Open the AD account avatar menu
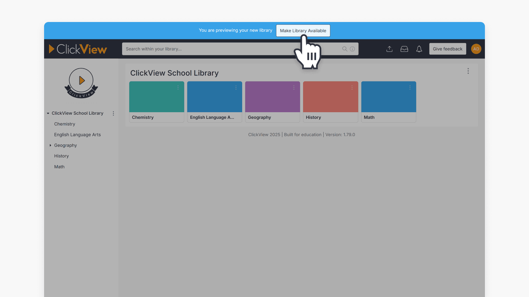 coord(476,49)
